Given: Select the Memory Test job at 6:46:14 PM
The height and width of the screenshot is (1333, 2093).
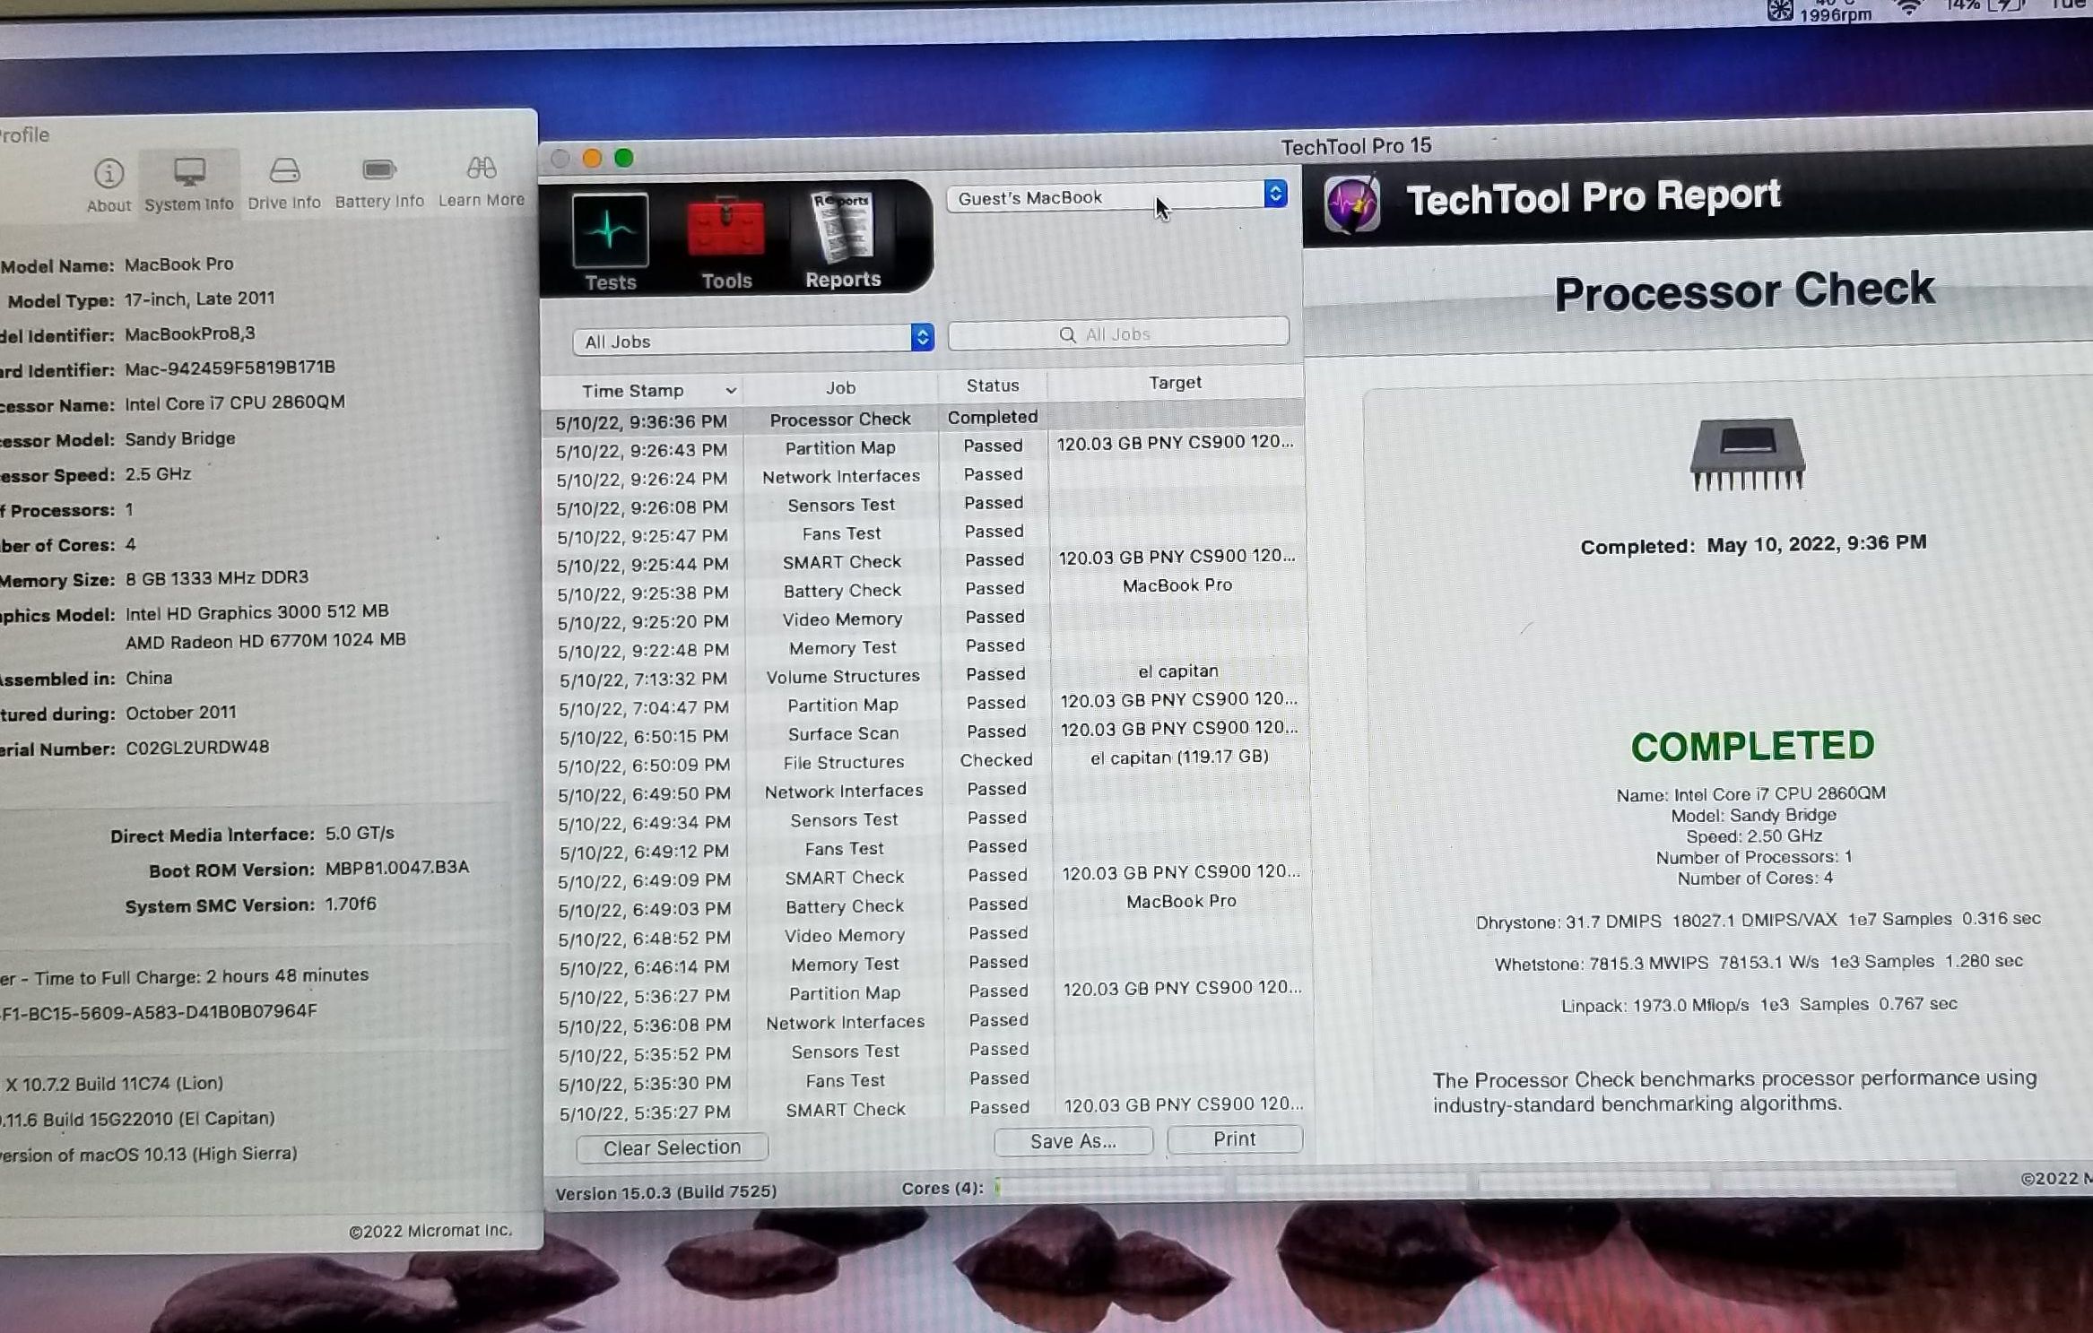Looking at the screenshot, I should [x=929, y=964].
